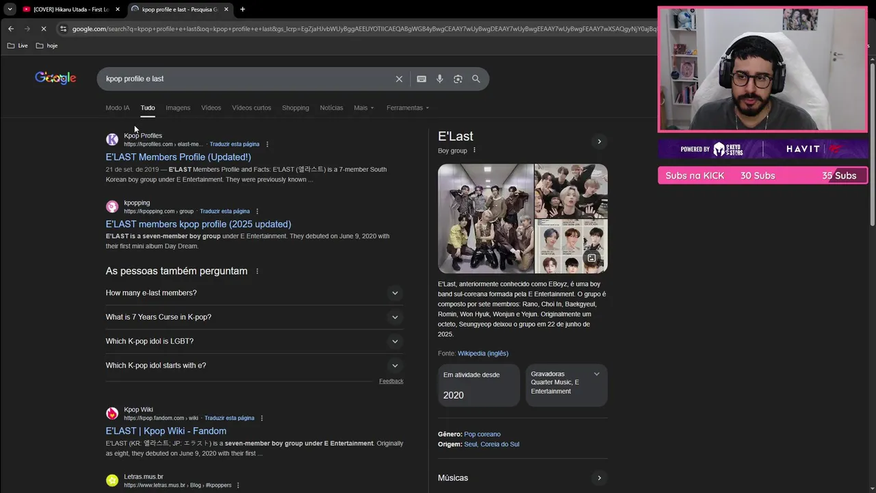Open Google Lens image search icon
This screenshot has height=493, width=876.
click(458, 79)
